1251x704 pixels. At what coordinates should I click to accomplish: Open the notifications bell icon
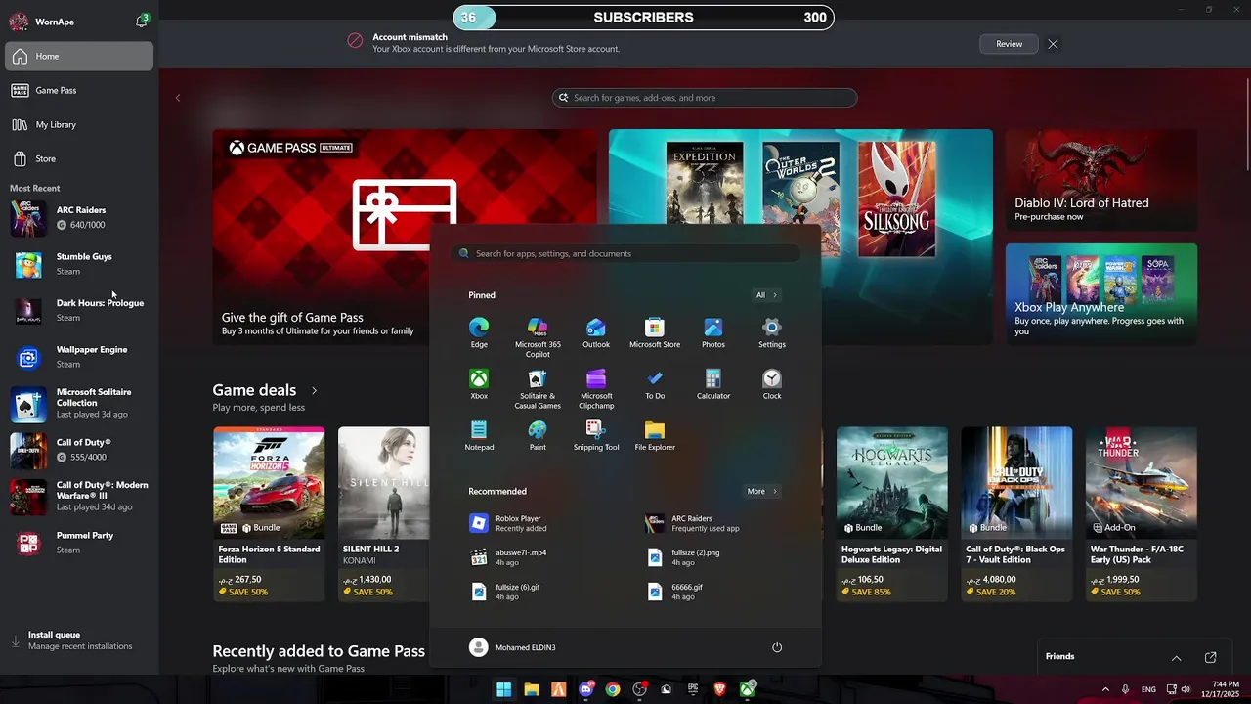pos(142,22)
